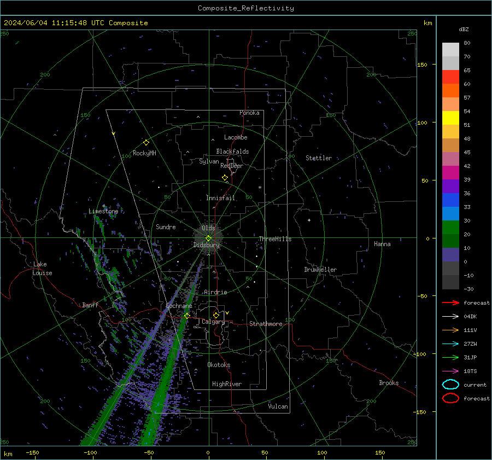Click the Brooks town label
This screenshot has width=492, height=460.
[x=389, y=383]
